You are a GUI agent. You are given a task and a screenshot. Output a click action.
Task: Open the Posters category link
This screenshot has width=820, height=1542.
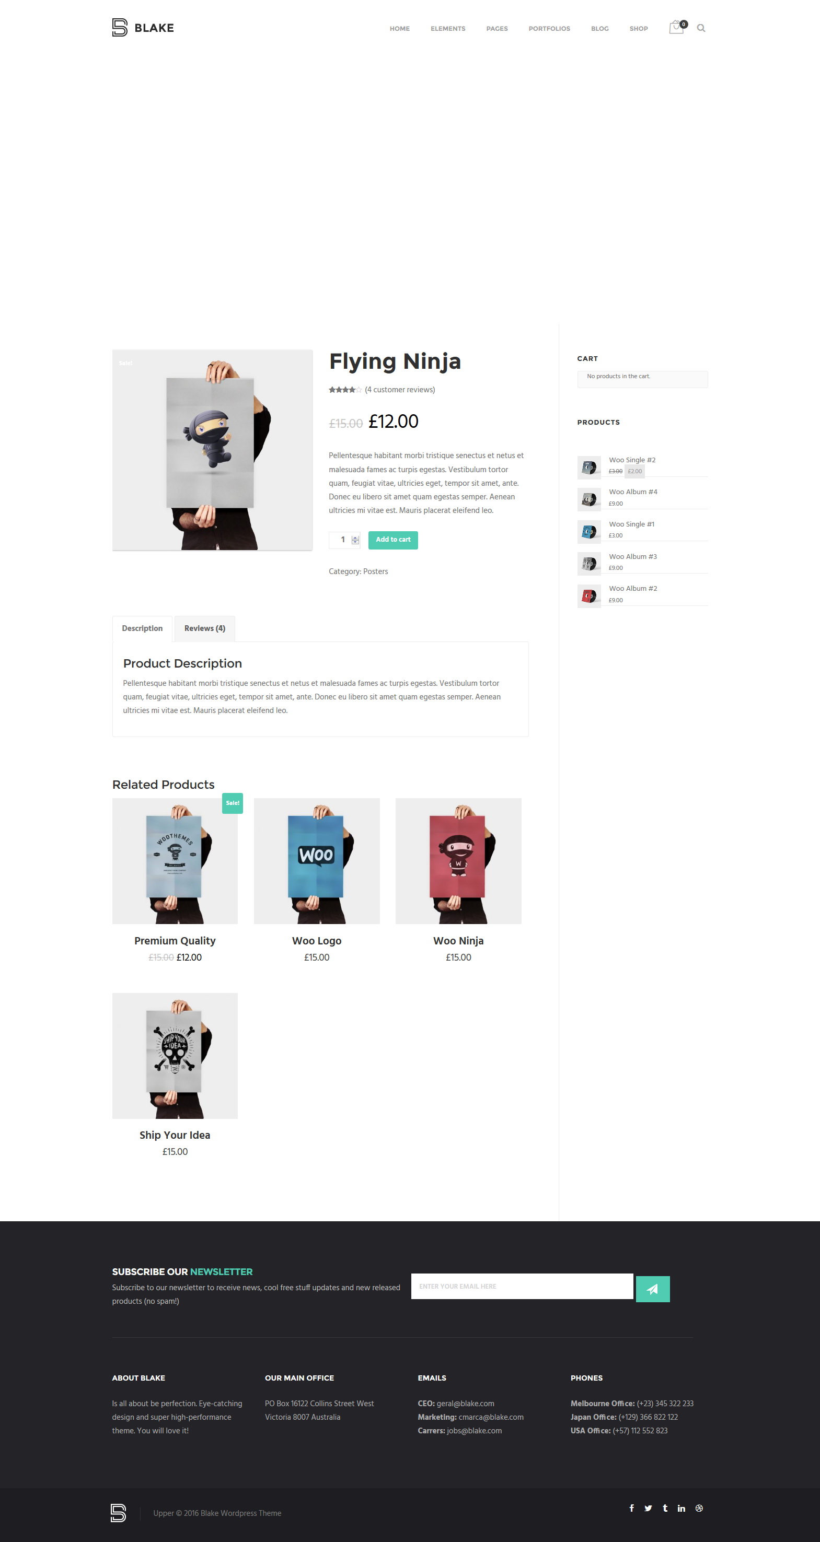376,571
